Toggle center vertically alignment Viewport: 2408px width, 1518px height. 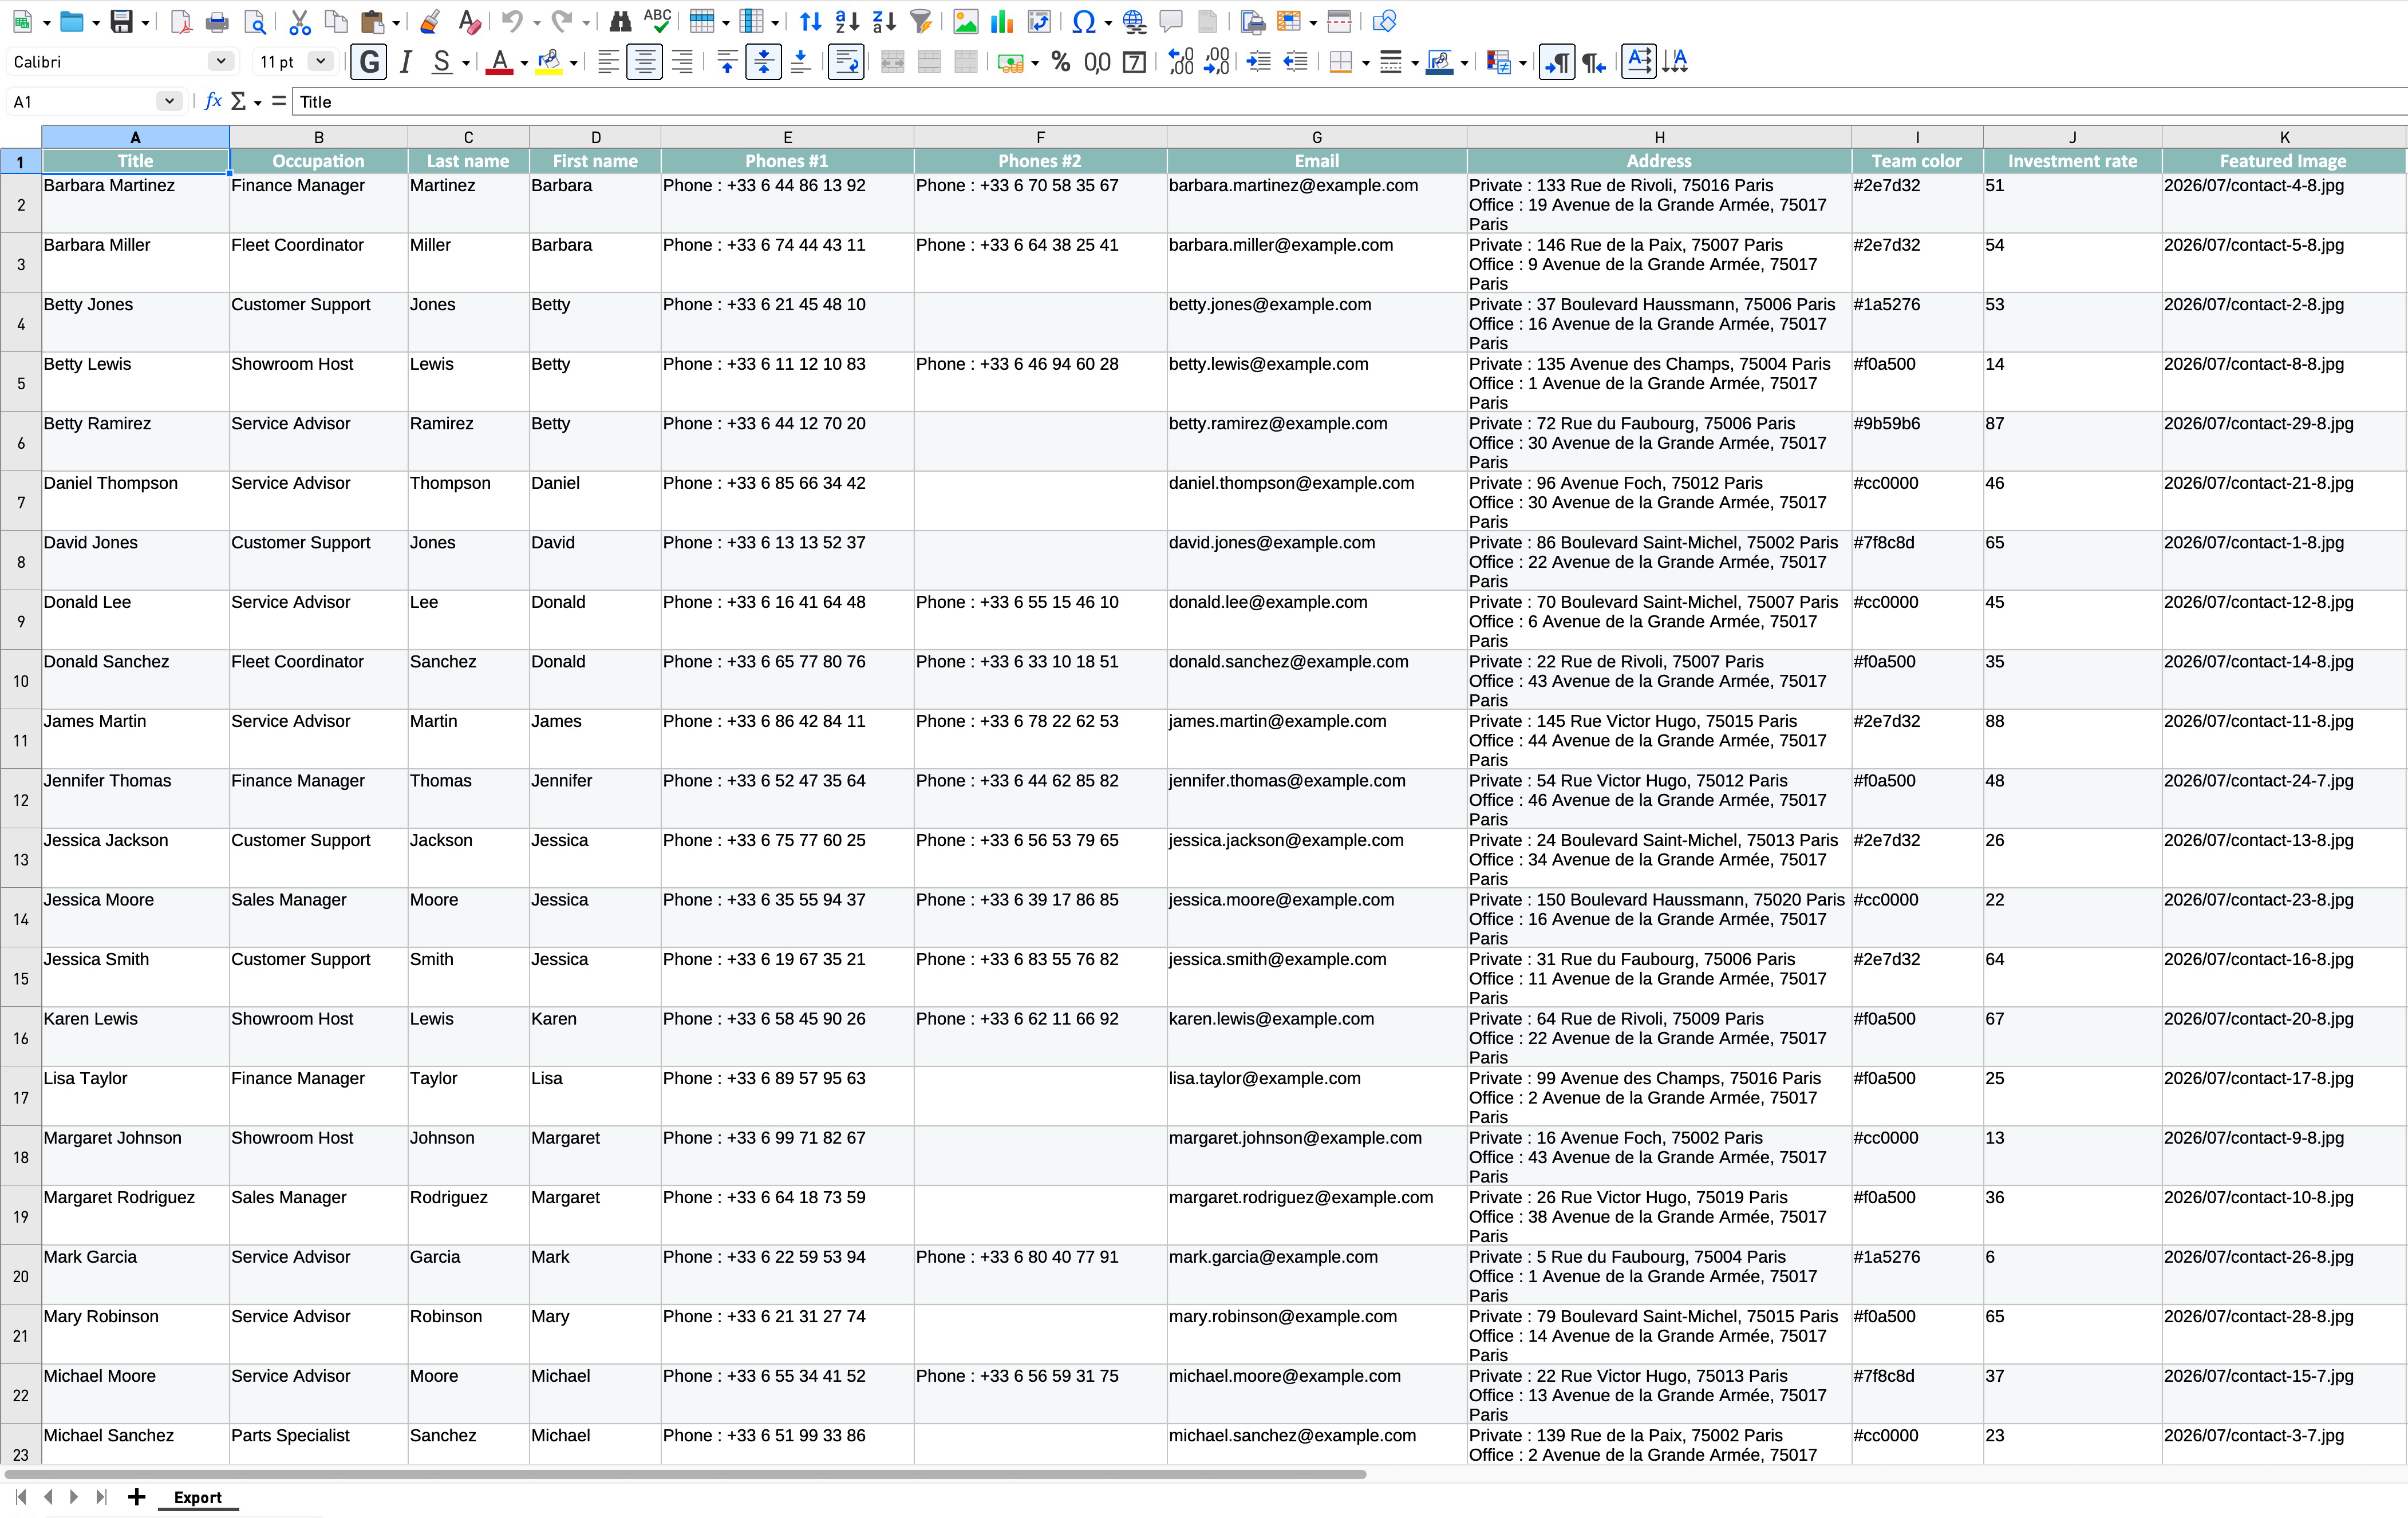tap(764, 62)
